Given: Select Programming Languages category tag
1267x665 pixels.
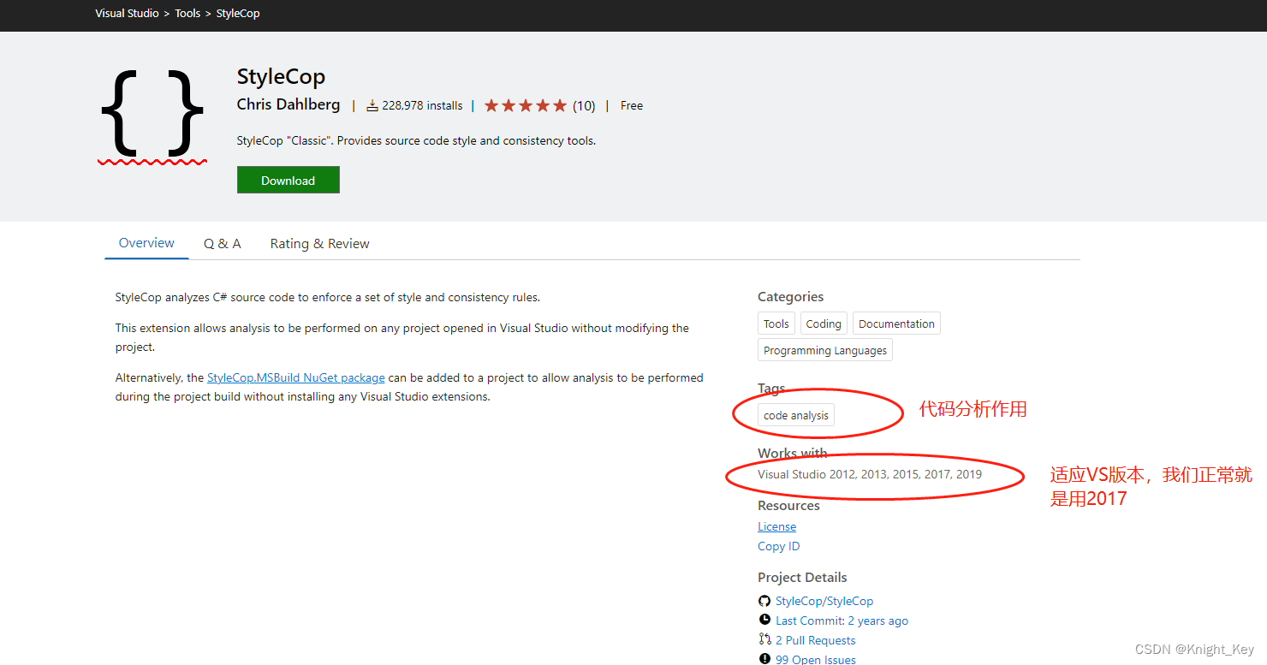Looking at the screenshot, I should [x=825, y=350].
